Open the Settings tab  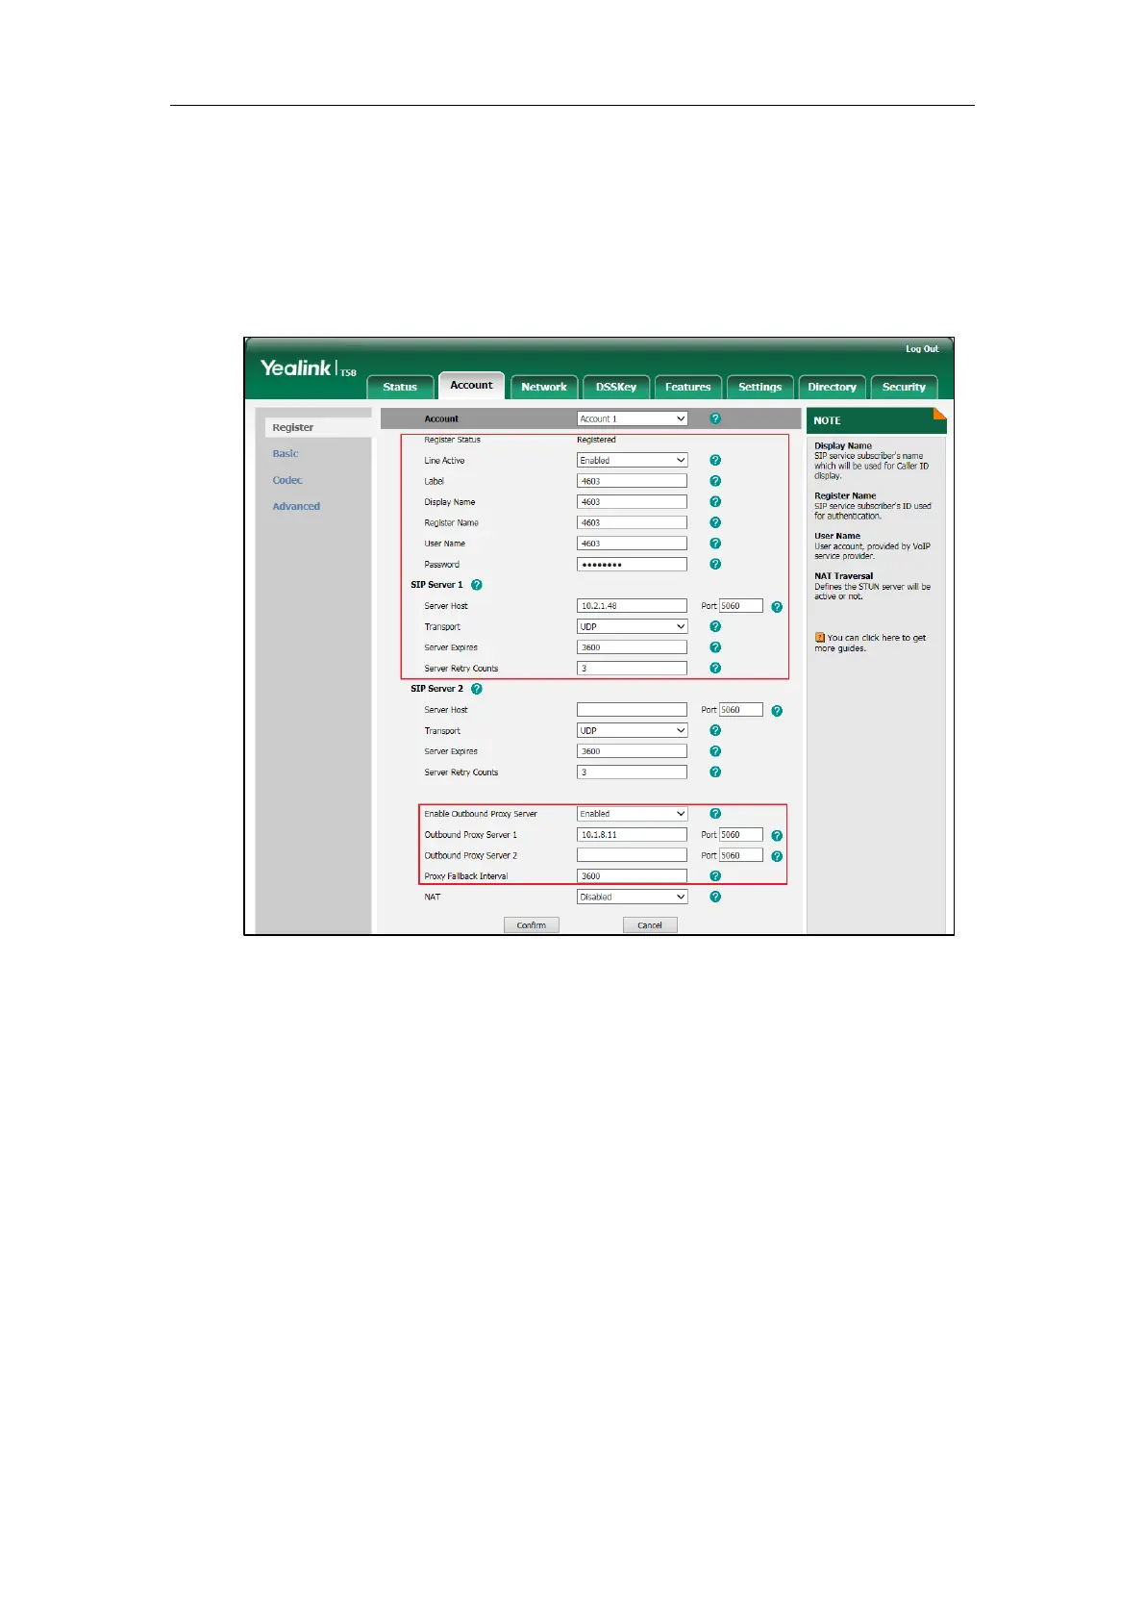click(760, 387)
